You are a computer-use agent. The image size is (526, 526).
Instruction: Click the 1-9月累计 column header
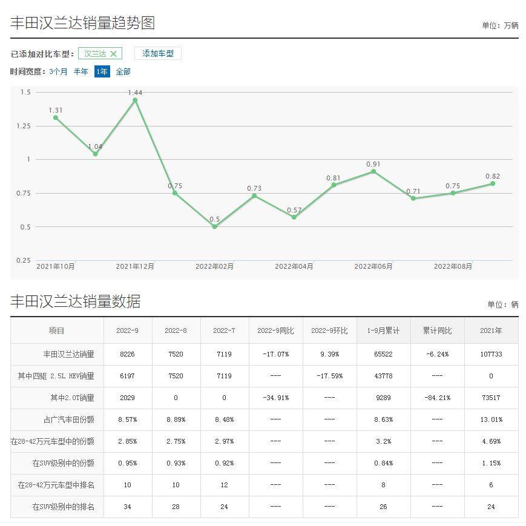(383, 330)
